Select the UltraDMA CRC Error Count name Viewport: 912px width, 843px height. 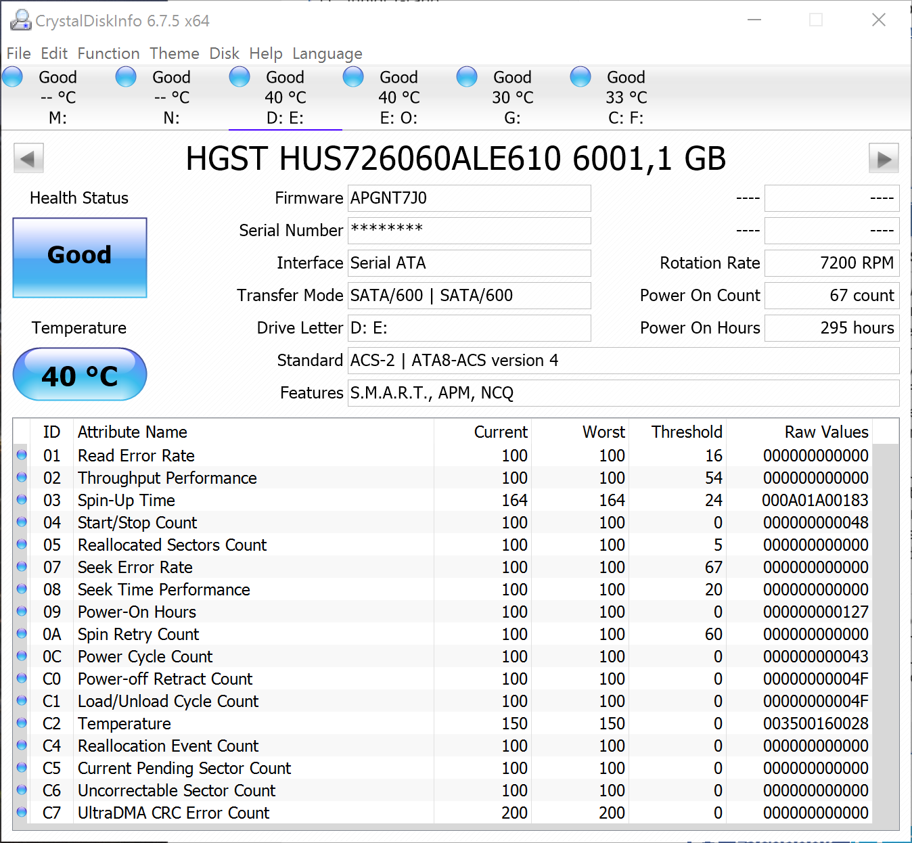[x=174, y=813]
